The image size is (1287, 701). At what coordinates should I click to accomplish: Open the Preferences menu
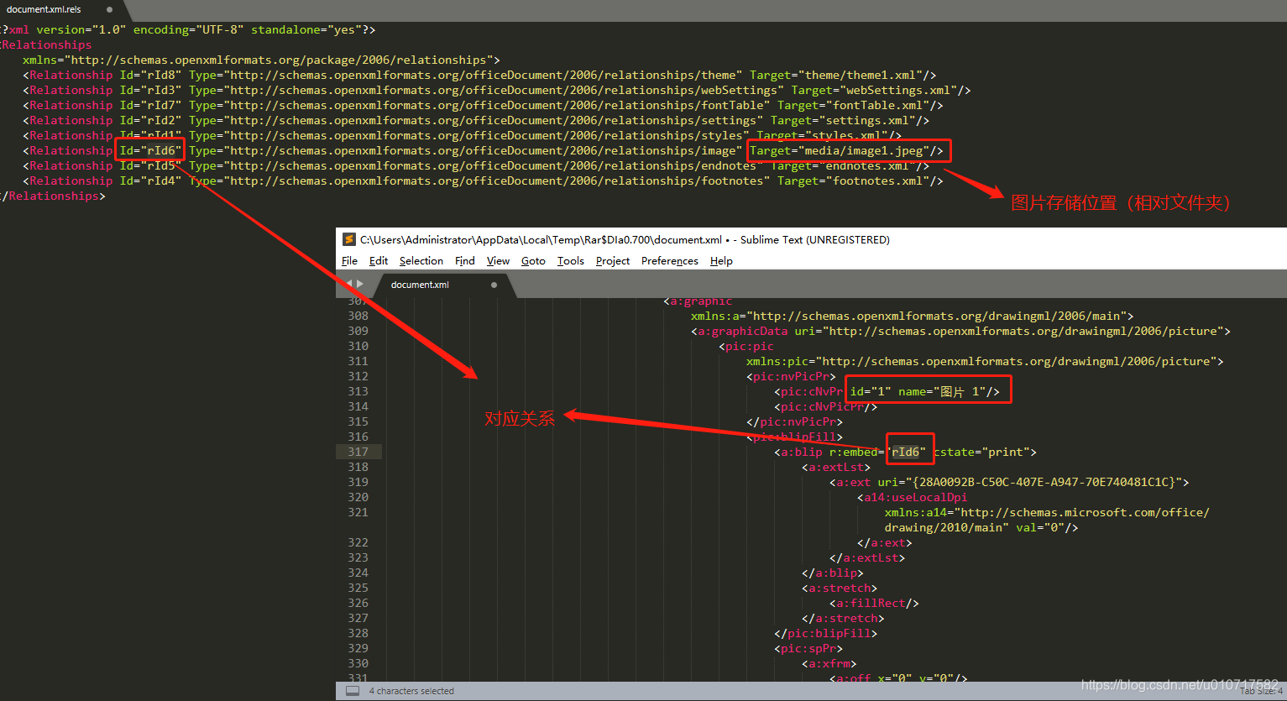670,261
